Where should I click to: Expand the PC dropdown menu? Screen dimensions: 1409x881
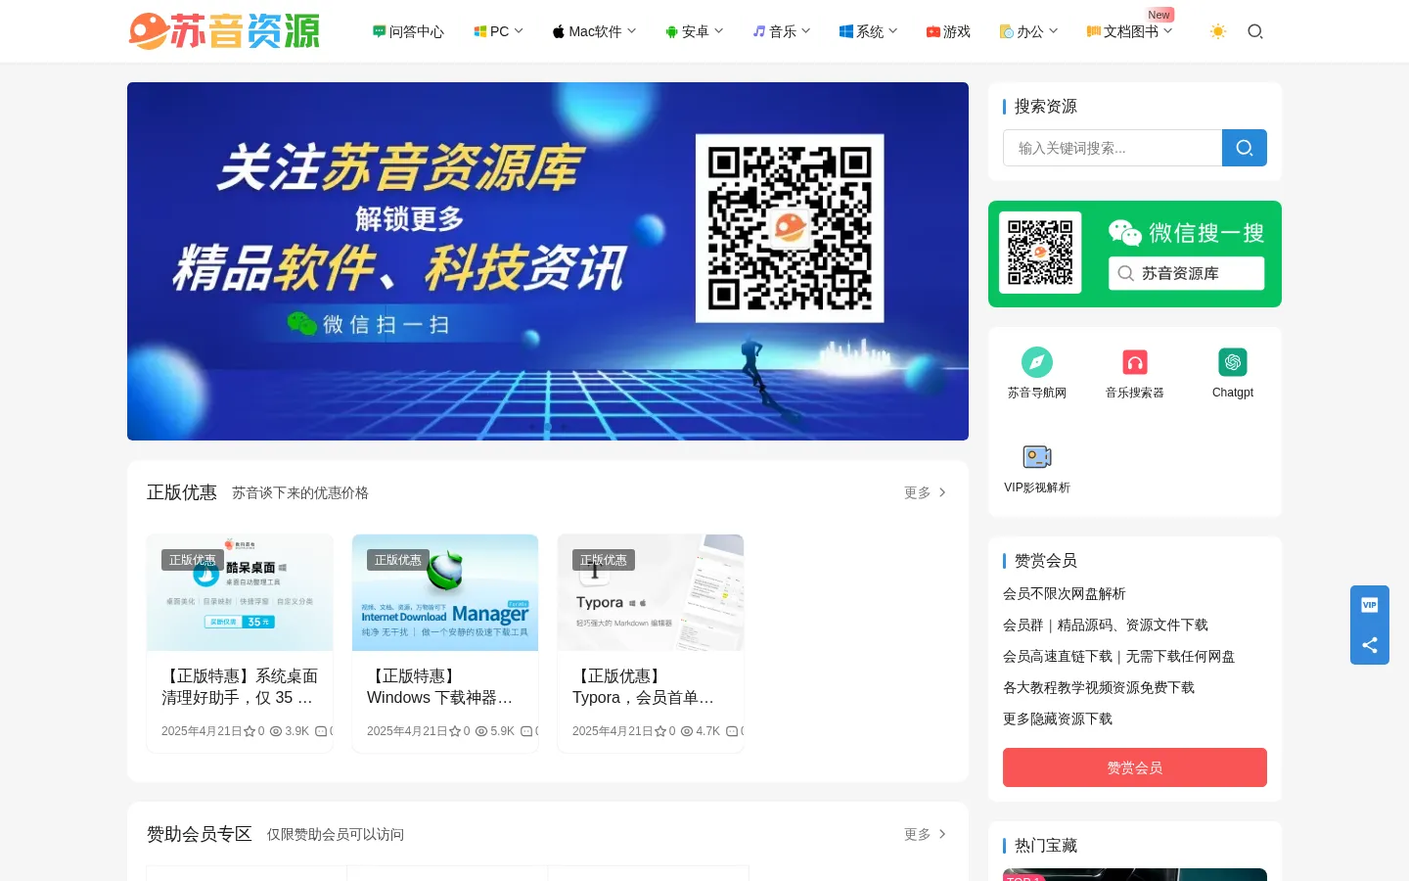(x=498, y=31)
